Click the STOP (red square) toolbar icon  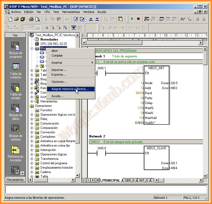[x=138, y=19]
